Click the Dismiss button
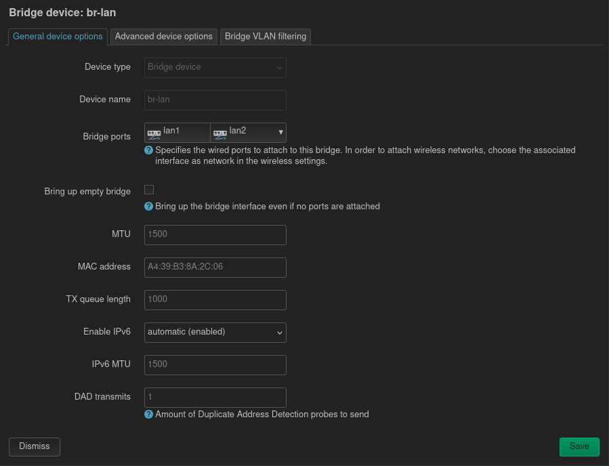 point(35,446)
